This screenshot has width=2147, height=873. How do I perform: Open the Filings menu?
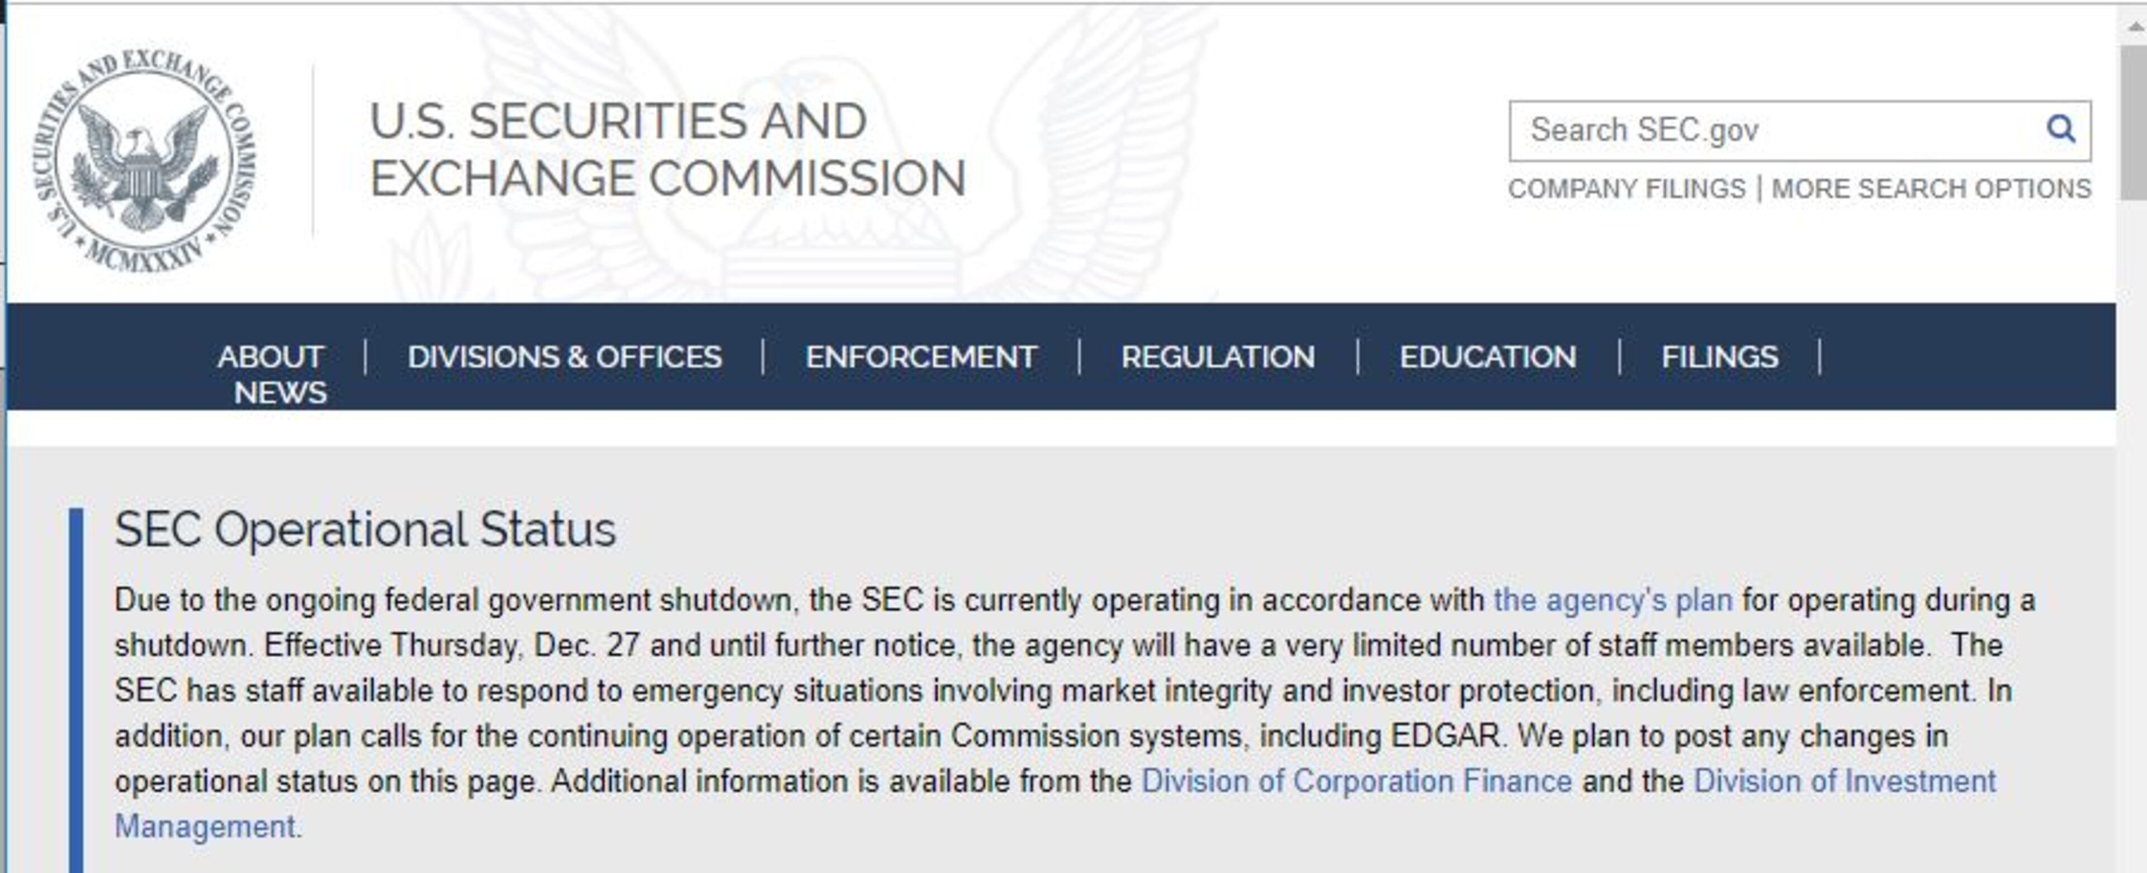point(1719,357)
